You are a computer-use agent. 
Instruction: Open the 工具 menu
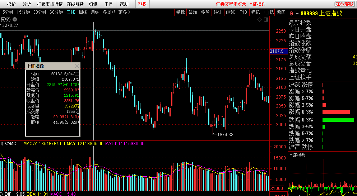[x=108, y=4]
